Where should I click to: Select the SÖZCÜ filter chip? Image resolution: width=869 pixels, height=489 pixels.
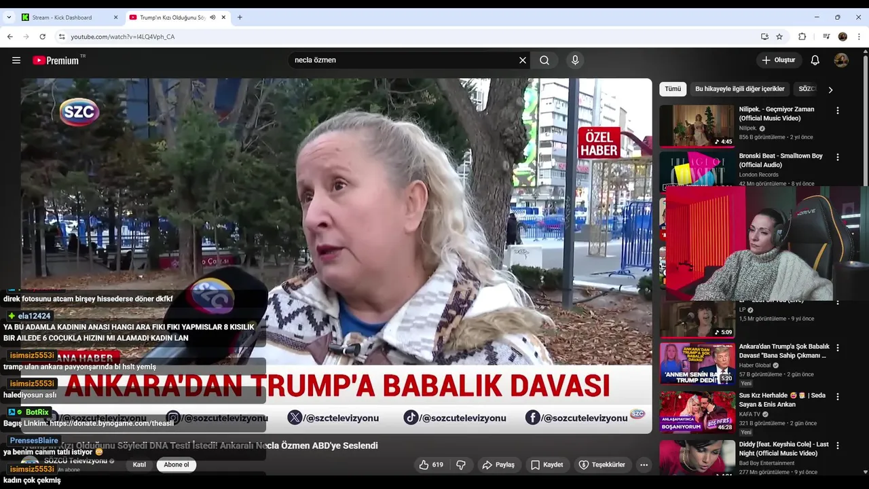coord(807,89)
